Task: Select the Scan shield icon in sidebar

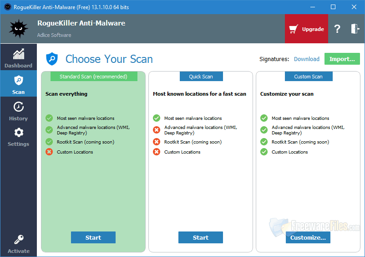Action: pyautogui.click(x=18, y=81)
